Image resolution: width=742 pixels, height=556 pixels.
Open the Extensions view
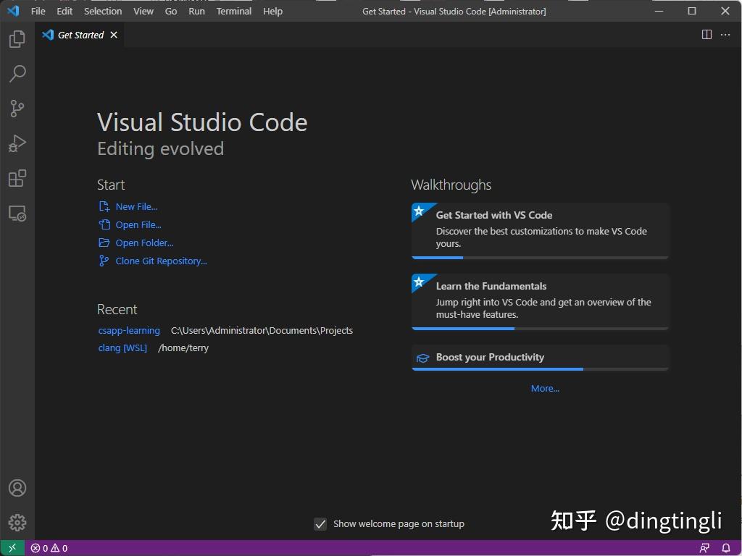coord(17,178)
